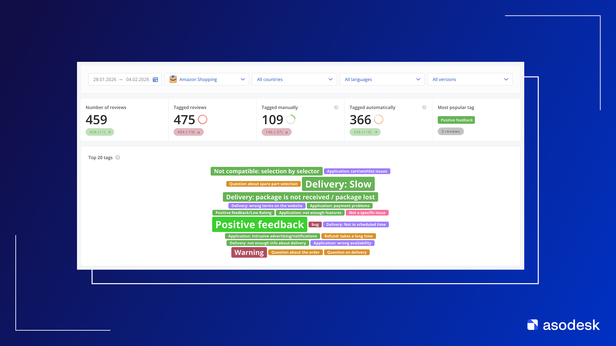Click the Delivery: Slow tag
Viewport: 616px width, 346px height.
click(x=338, y=184)
